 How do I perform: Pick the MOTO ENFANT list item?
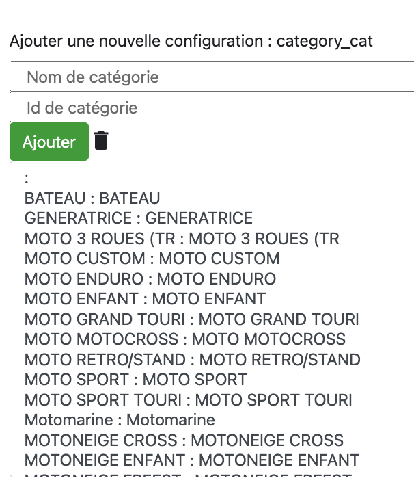coord(145,299)
